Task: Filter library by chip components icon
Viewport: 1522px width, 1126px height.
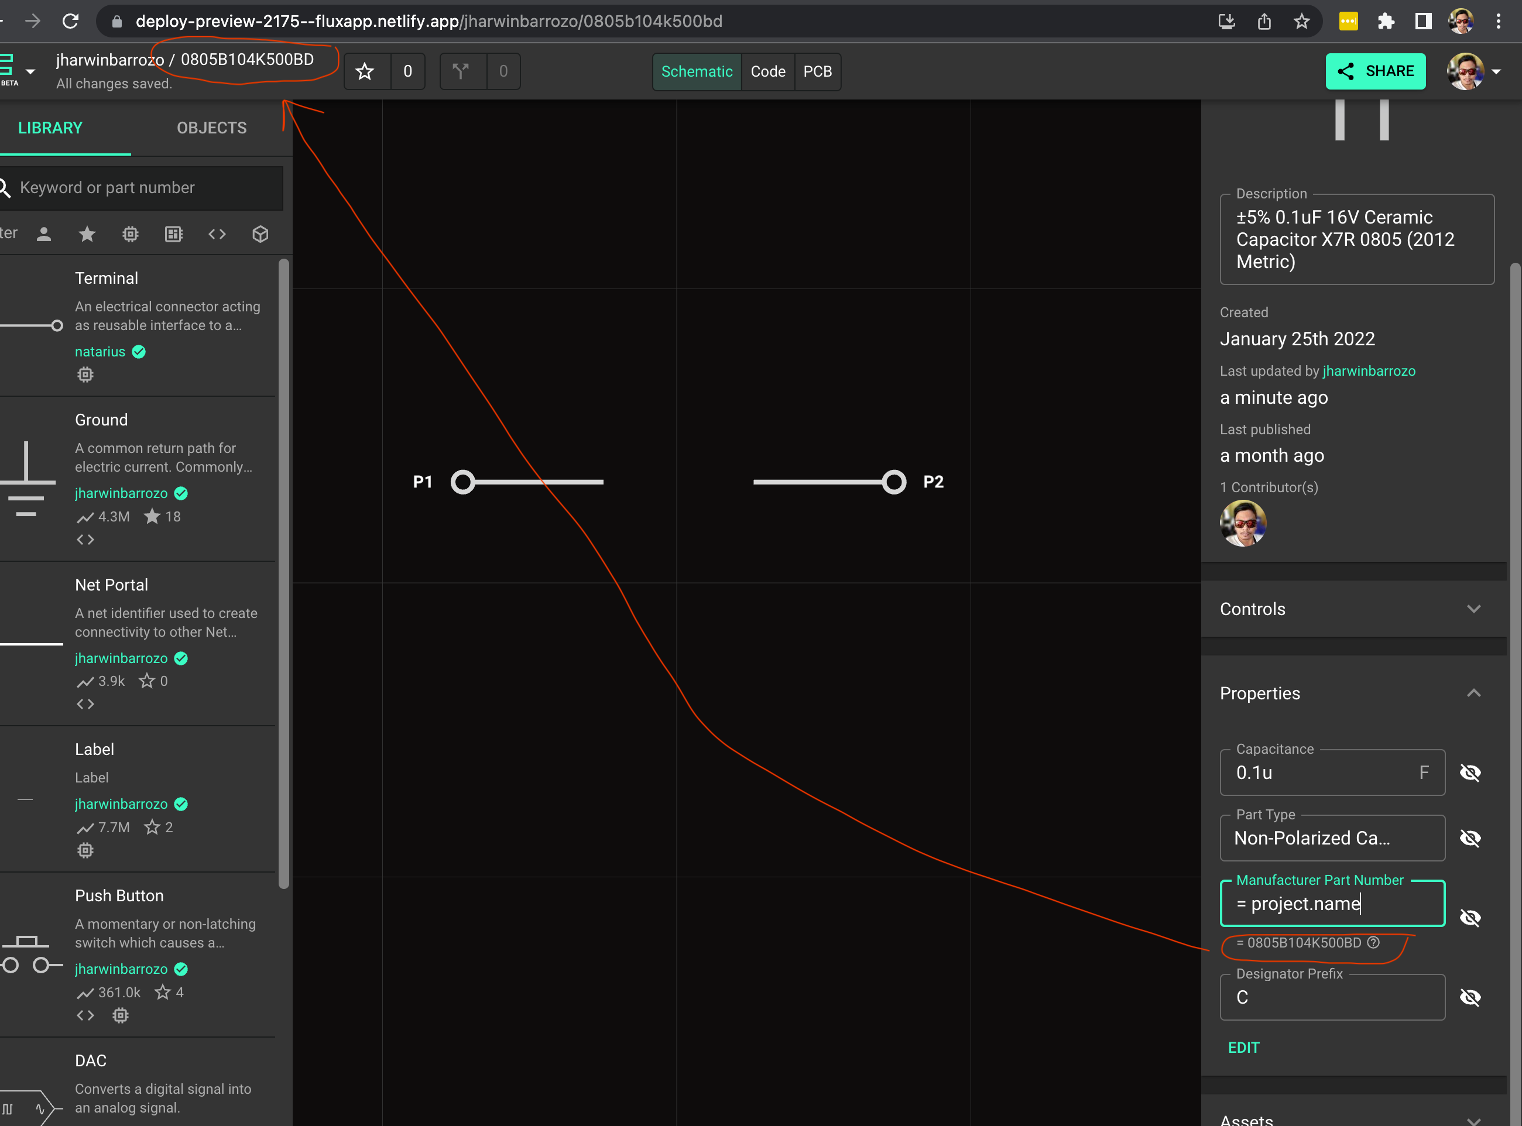Action: pos(130,234)
